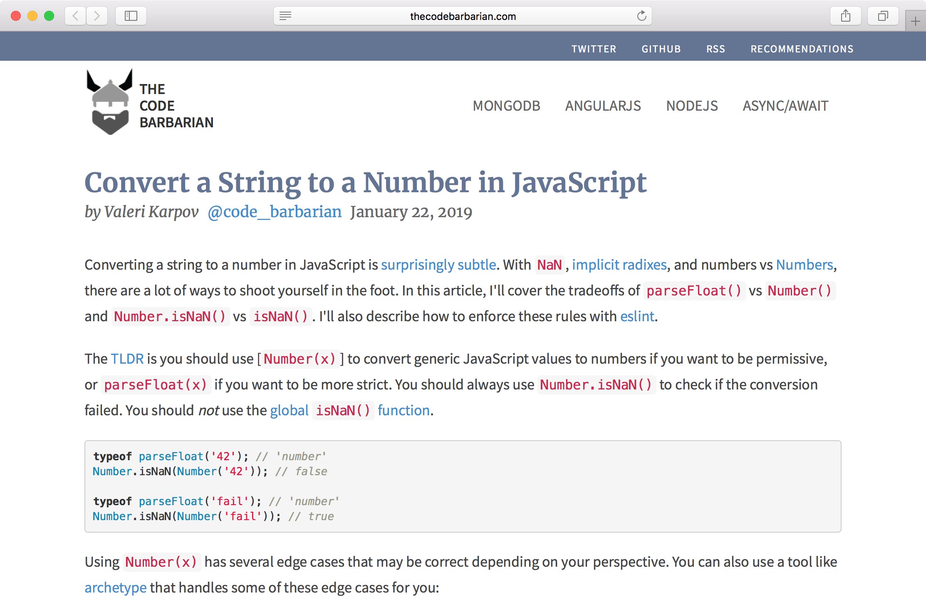
Task: Click the Number(x) code link in brackets
Action: click(300, 359)
